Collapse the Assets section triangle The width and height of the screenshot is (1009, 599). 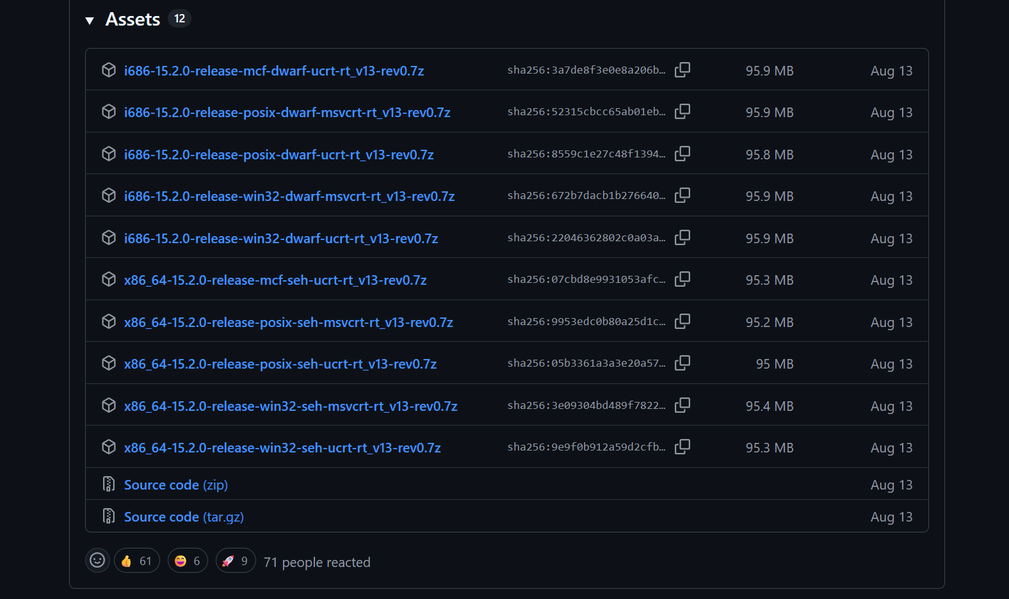pos(90,20)
